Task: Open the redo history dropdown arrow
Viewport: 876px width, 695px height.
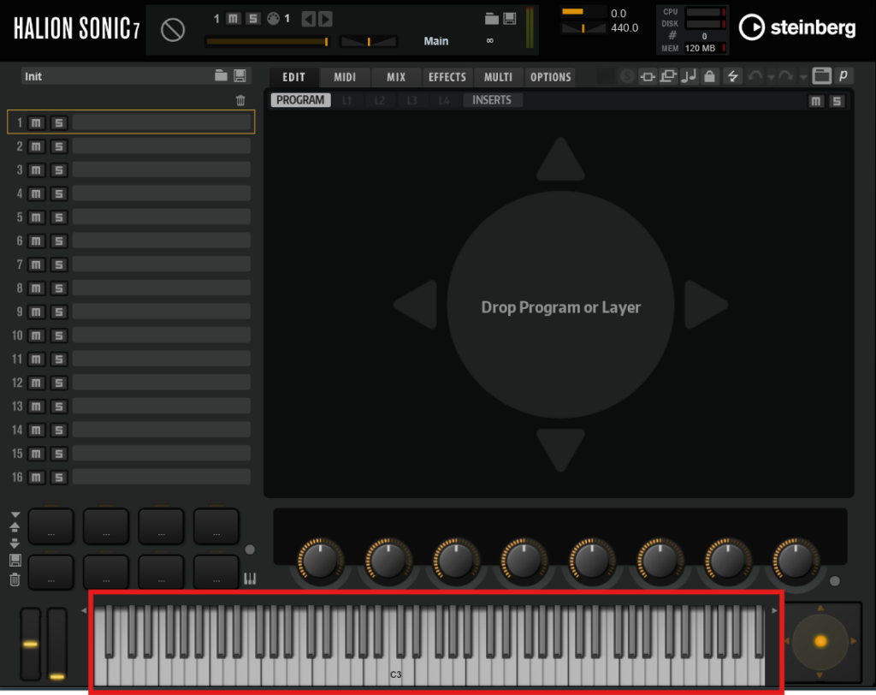Action: [803, 78]
